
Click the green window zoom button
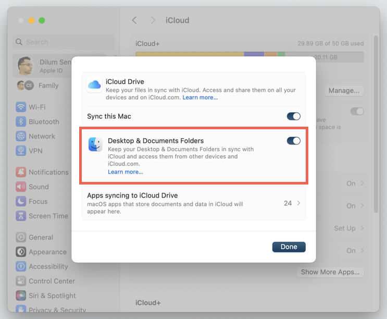click(x=42, y=20)
